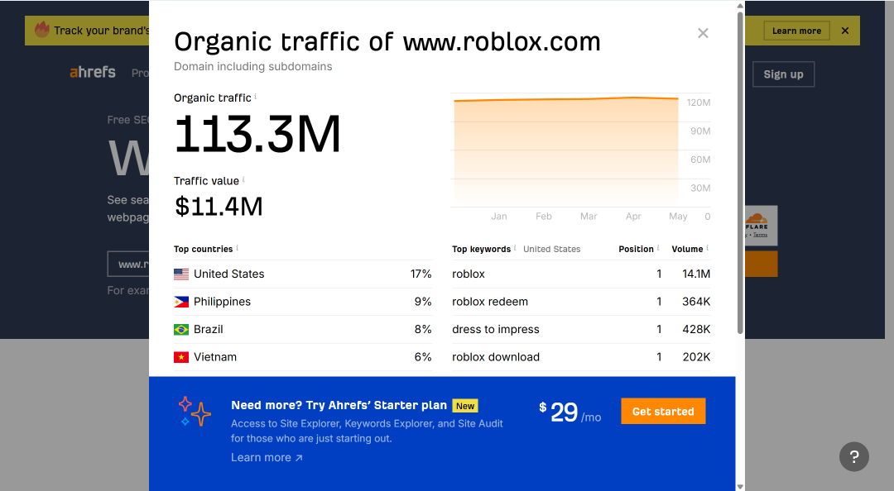Select the 'roblox download' keyword
The width and height of the screenshot is (894, 491).
point(496,357)
